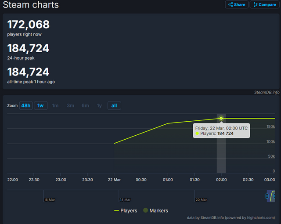Set chart zoom to 1w
Screen dimensions: 281x224
(40, 105)
